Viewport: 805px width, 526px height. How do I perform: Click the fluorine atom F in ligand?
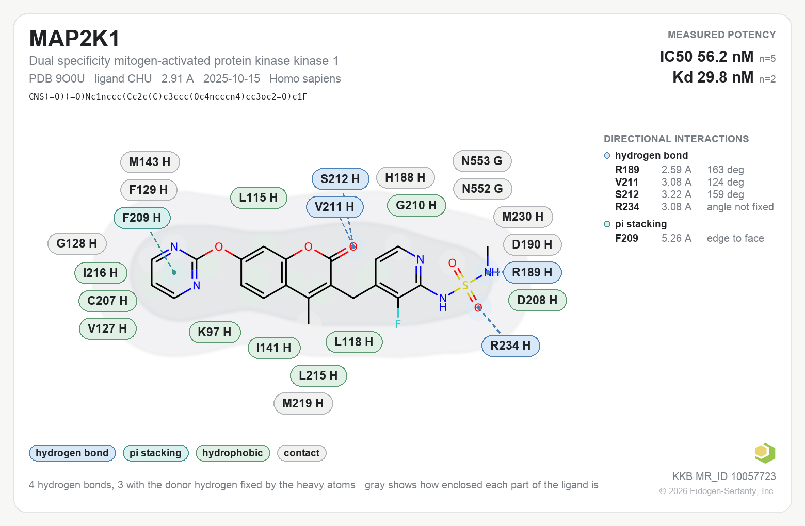point(398,324)
